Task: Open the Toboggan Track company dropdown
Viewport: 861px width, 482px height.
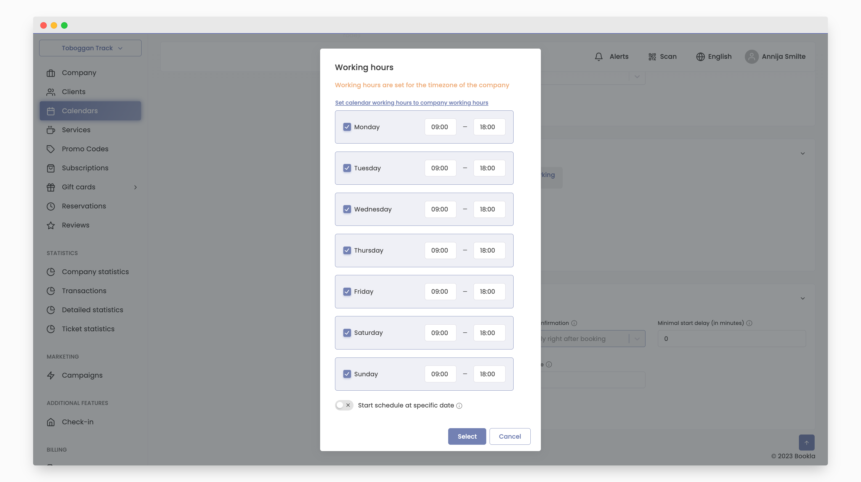Action: [90, 48]
